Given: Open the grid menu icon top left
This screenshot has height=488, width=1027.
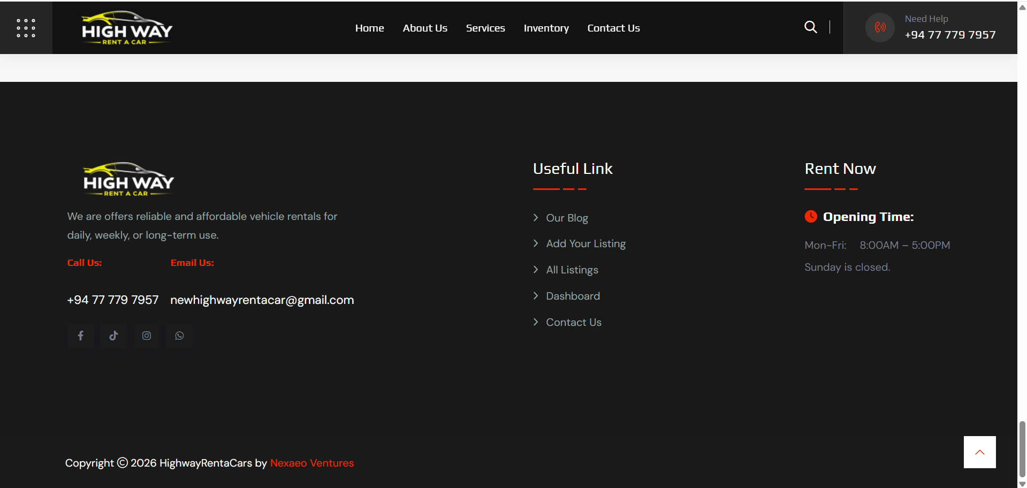Looking at the screenshot, I should [26, 27].
